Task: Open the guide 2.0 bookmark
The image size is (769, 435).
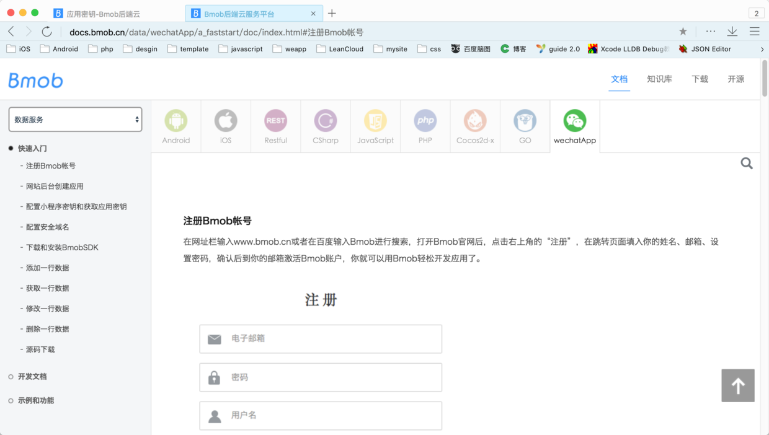Action: click(558, 49)
